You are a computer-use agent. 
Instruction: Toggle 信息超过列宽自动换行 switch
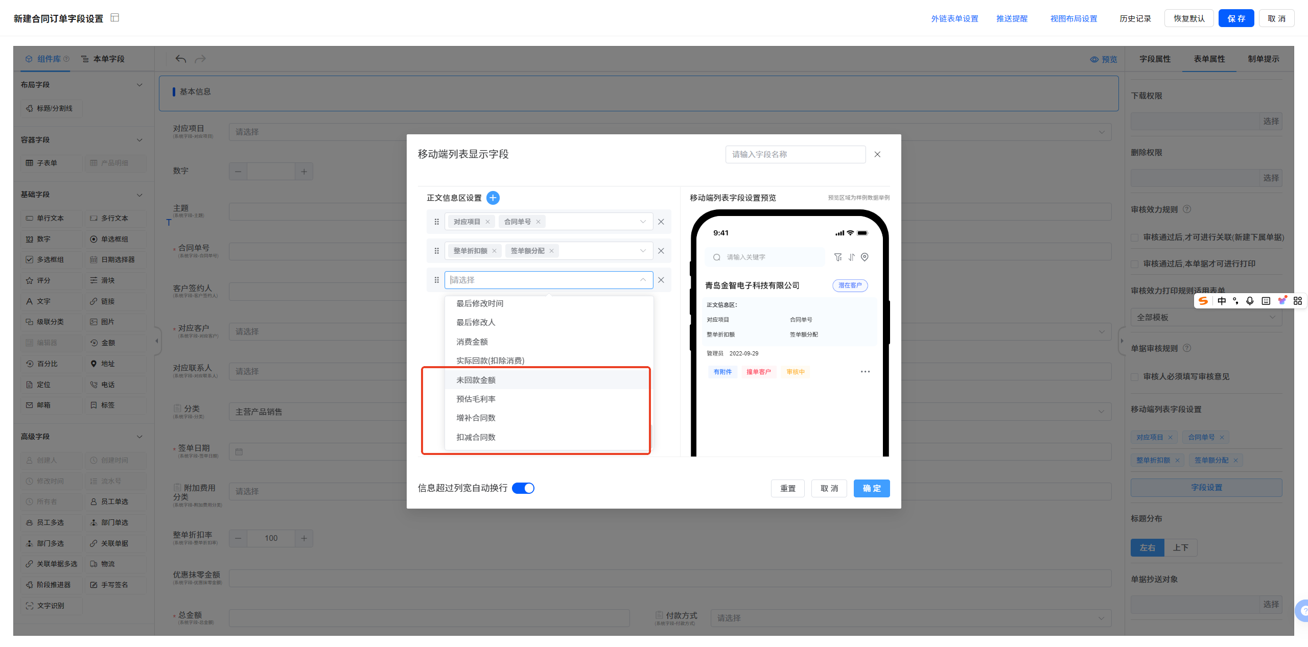click(523, 488)
